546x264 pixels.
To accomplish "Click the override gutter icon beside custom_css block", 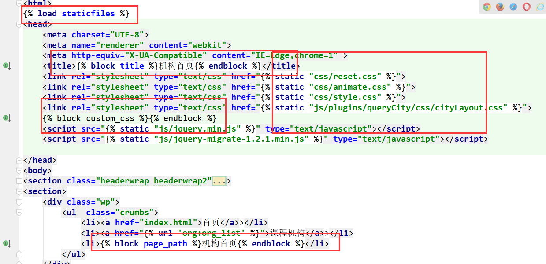I will tap(7, 118).
